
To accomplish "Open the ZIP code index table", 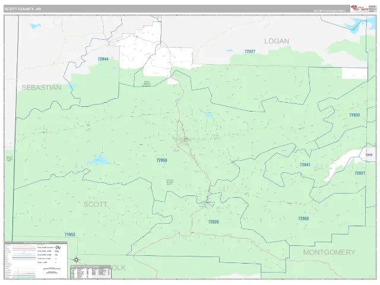I will 91,272.
